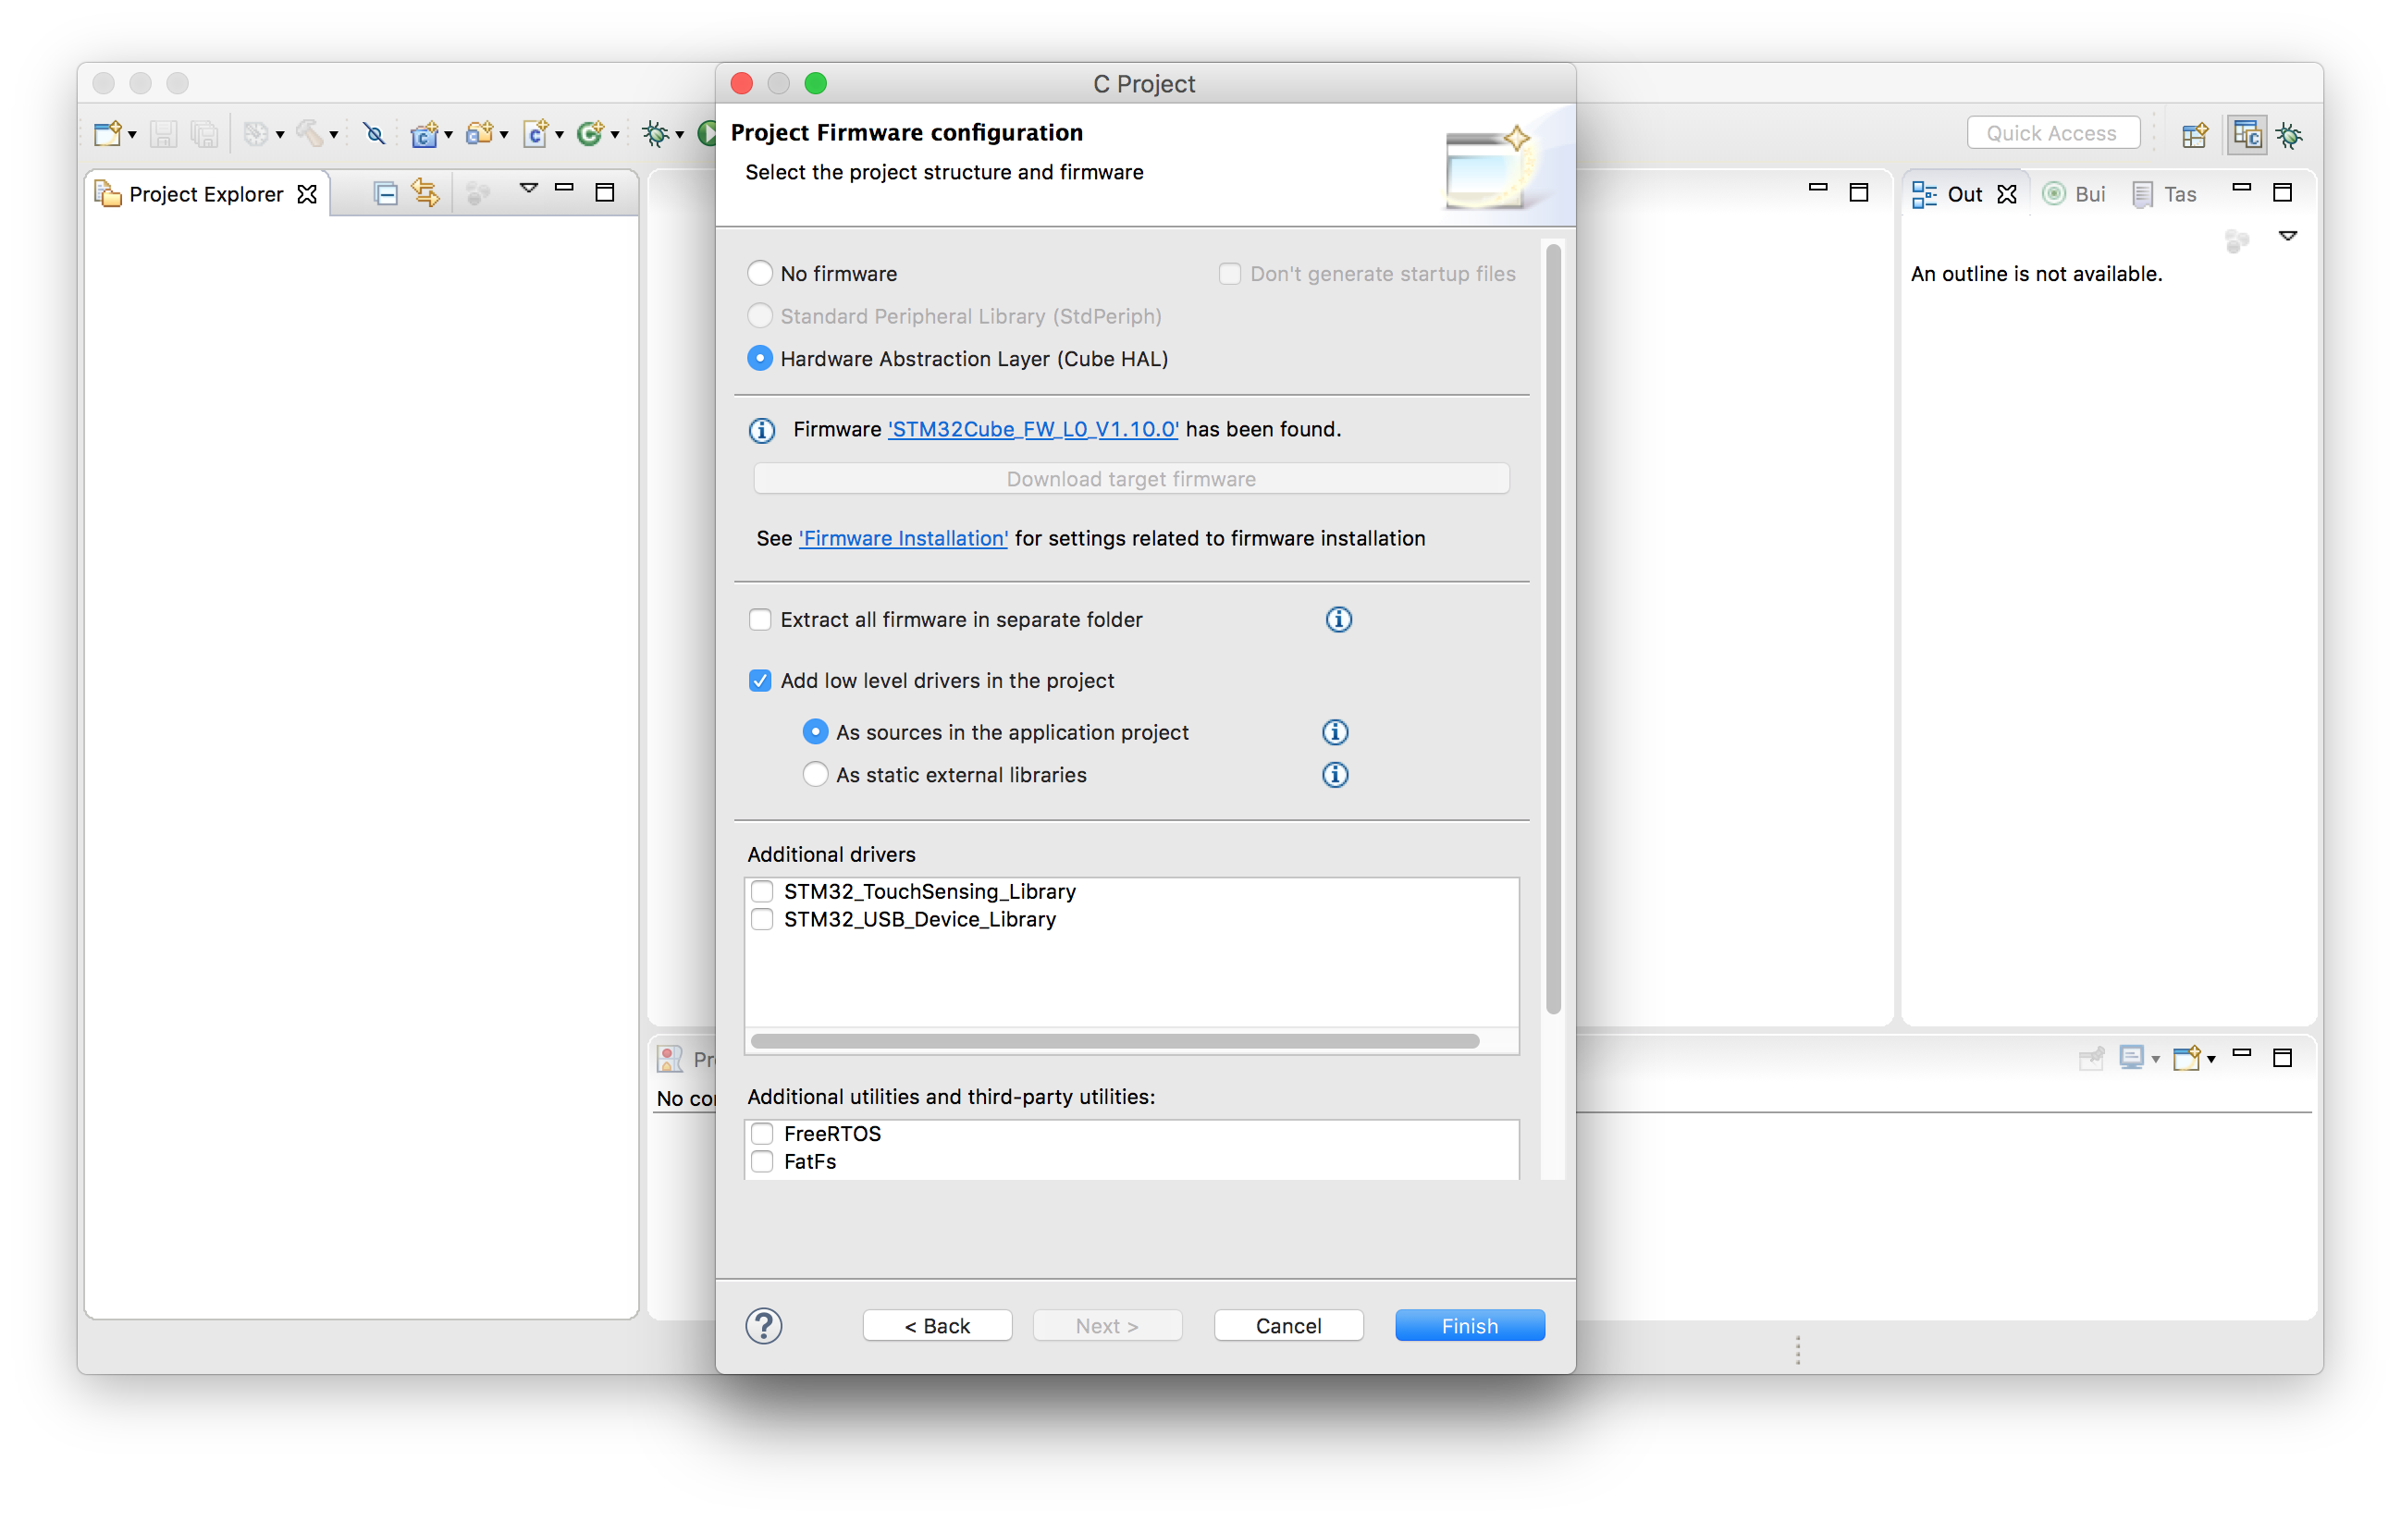Click the Debug bug icon in main toolbar
The height and width of the screenshot is (1522, 2401).
tap(655, 133)
